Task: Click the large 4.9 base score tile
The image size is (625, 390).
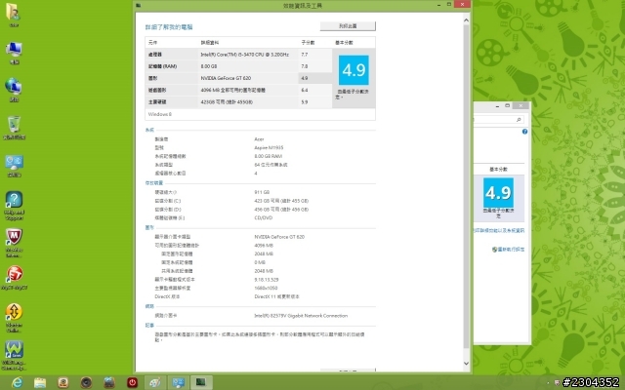Action: 354,70
